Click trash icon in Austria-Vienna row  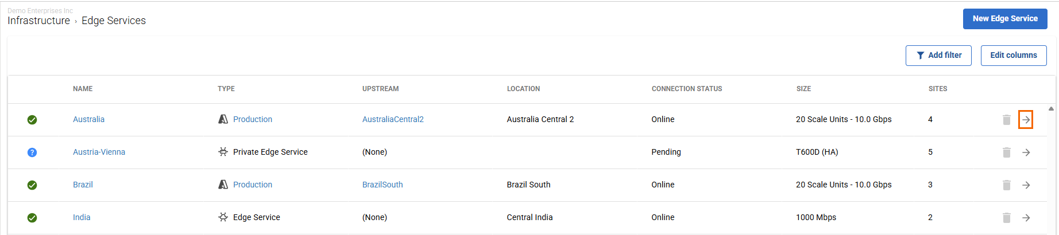click(1006, 152)
